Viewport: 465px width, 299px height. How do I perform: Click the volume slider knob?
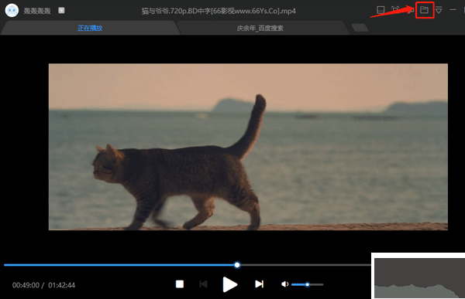click(x=308, y=284)
